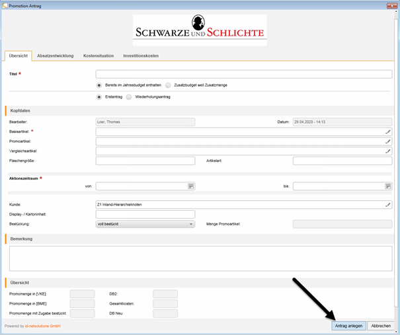The image size is (400, 335).
Task: Click the edit icon in Basisartikel field
Action: point(388,132)
